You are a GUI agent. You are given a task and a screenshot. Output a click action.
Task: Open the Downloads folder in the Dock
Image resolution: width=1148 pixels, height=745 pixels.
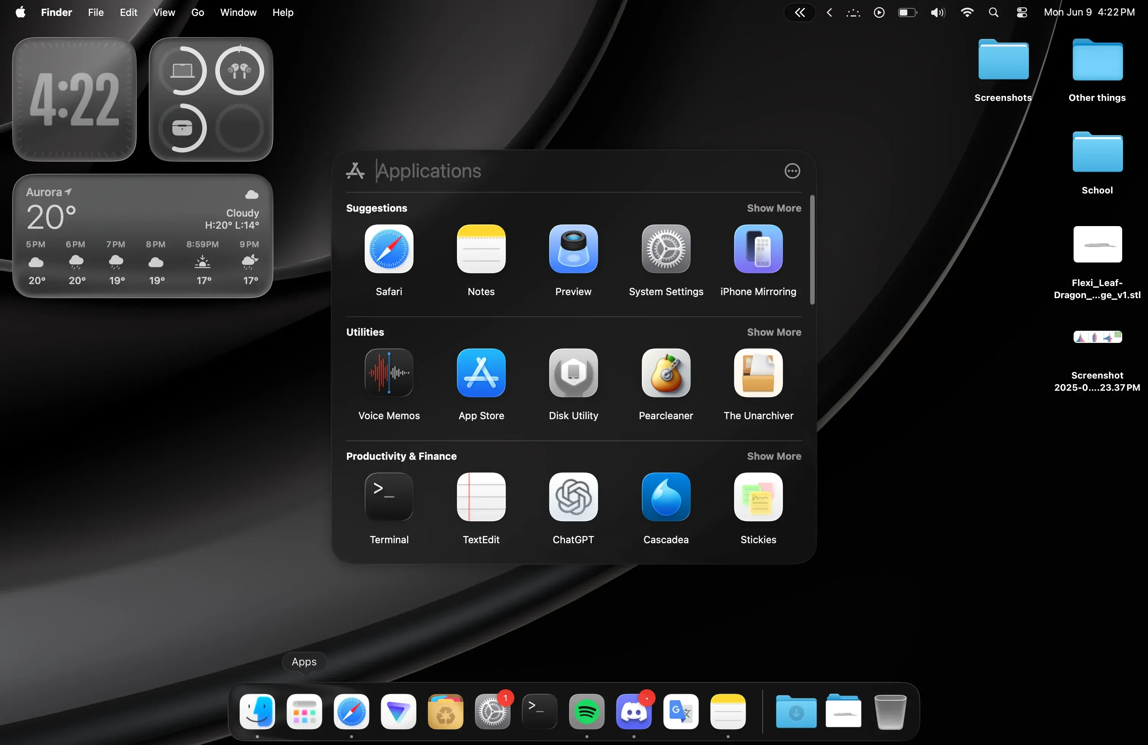(x=796, y=712)
